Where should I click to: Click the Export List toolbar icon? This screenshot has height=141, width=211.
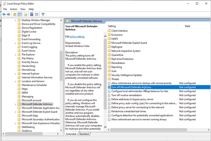pyautogui.click(x=25, y=14)
